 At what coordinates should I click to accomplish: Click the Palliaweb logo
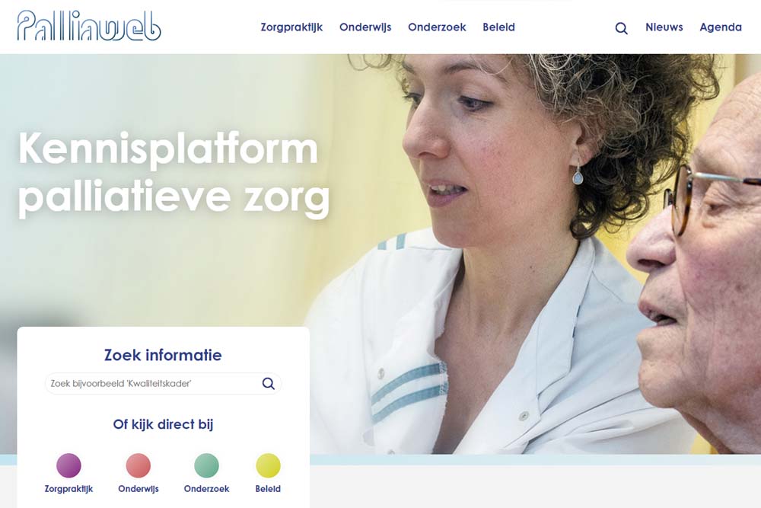[89, 26]
